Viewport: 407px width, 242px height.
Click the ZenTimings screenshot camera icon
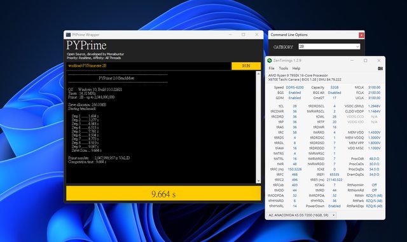pyautogui.click(x=380, y=69)
